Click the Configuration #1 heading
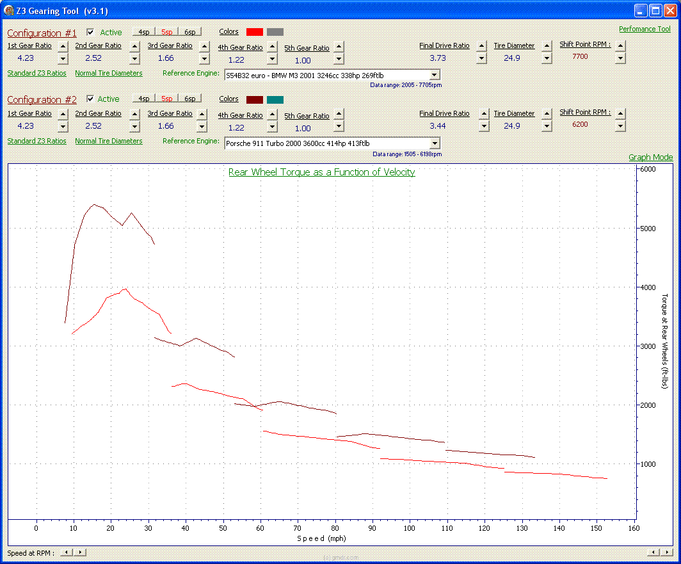This screenshot has width=681, height=564. click(42, 33)
